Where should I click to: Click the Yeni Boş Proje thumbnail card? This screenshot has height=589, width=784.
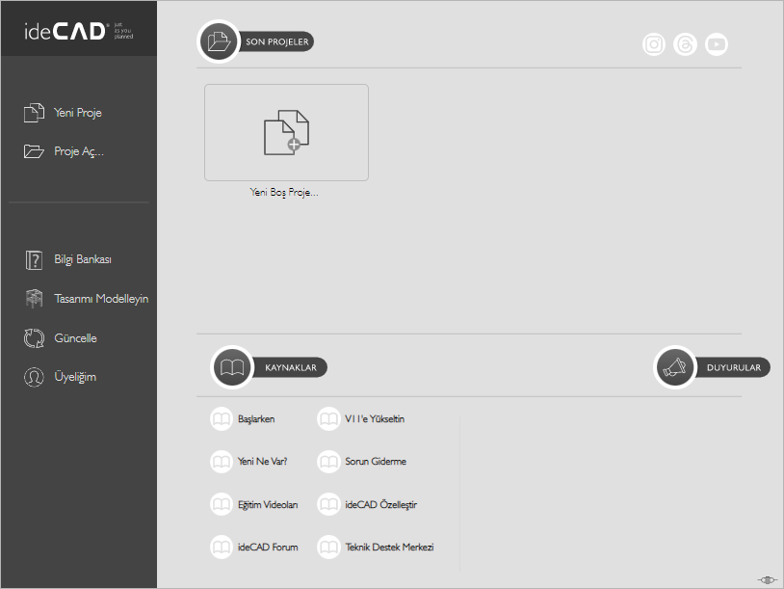[286, 133]
